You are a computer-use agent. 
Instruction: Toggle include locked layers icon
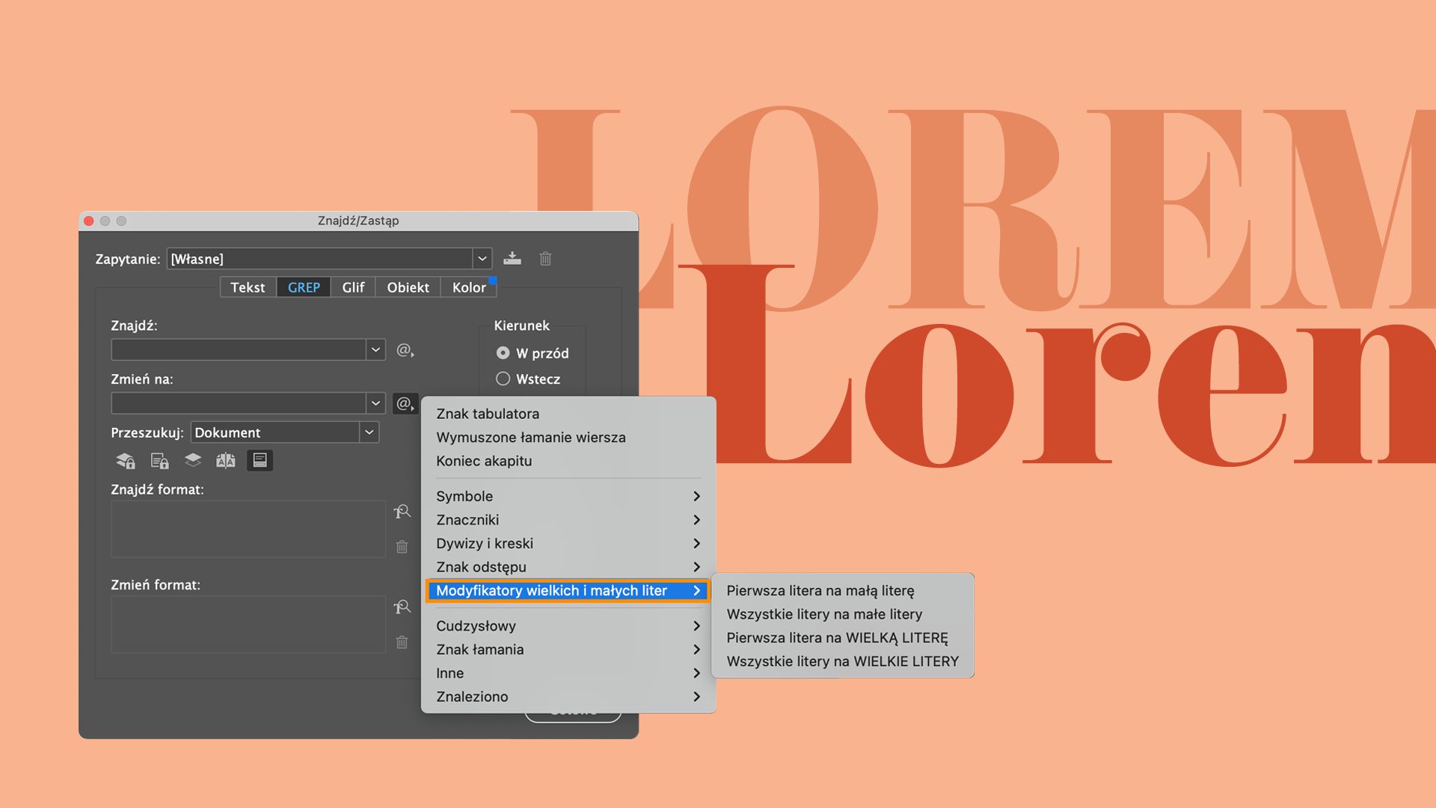click(125, 461)
